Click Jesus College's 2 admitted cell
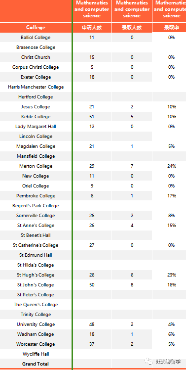The image size is (186, 370). pos(132,107)
